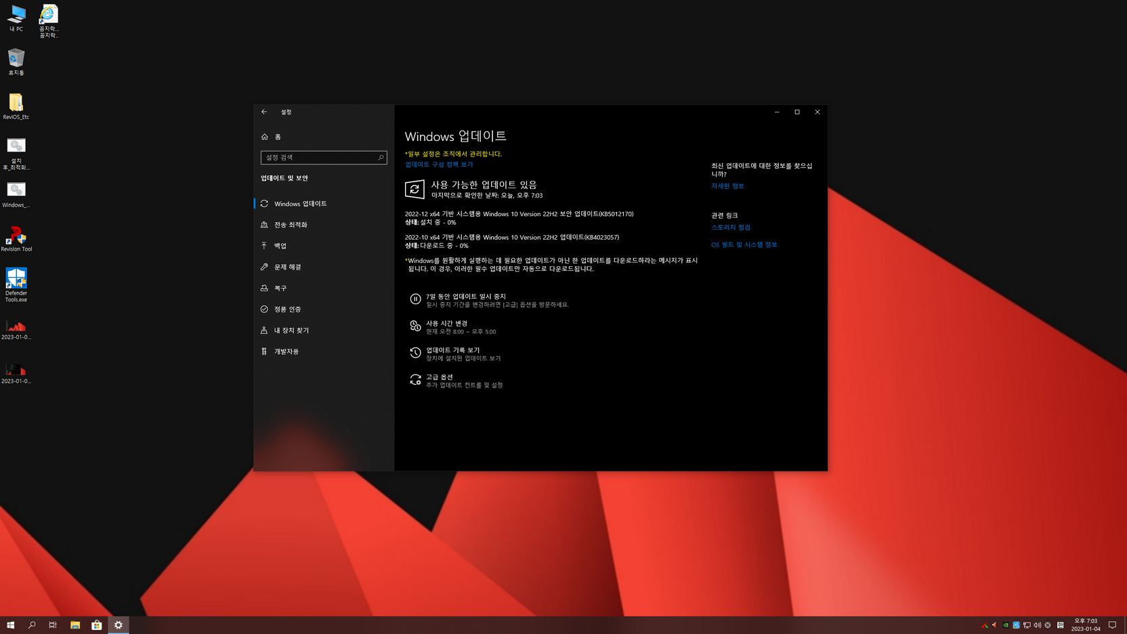Viewport: 1127px width, 634px height.
Task: Open the 홈 (Home) page icon
Action: point(265,137)
